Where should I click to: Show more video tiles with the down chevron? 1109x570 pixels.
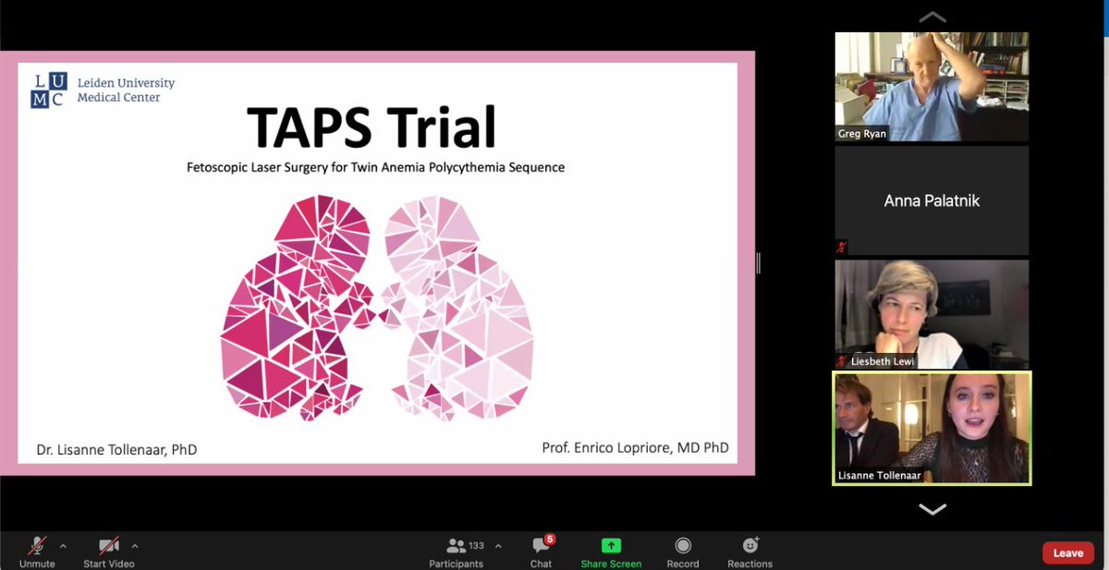coord(932,509)
